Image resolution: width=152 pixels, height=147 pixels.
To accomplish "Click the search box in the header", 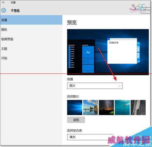I will click(x=146, y=10).
